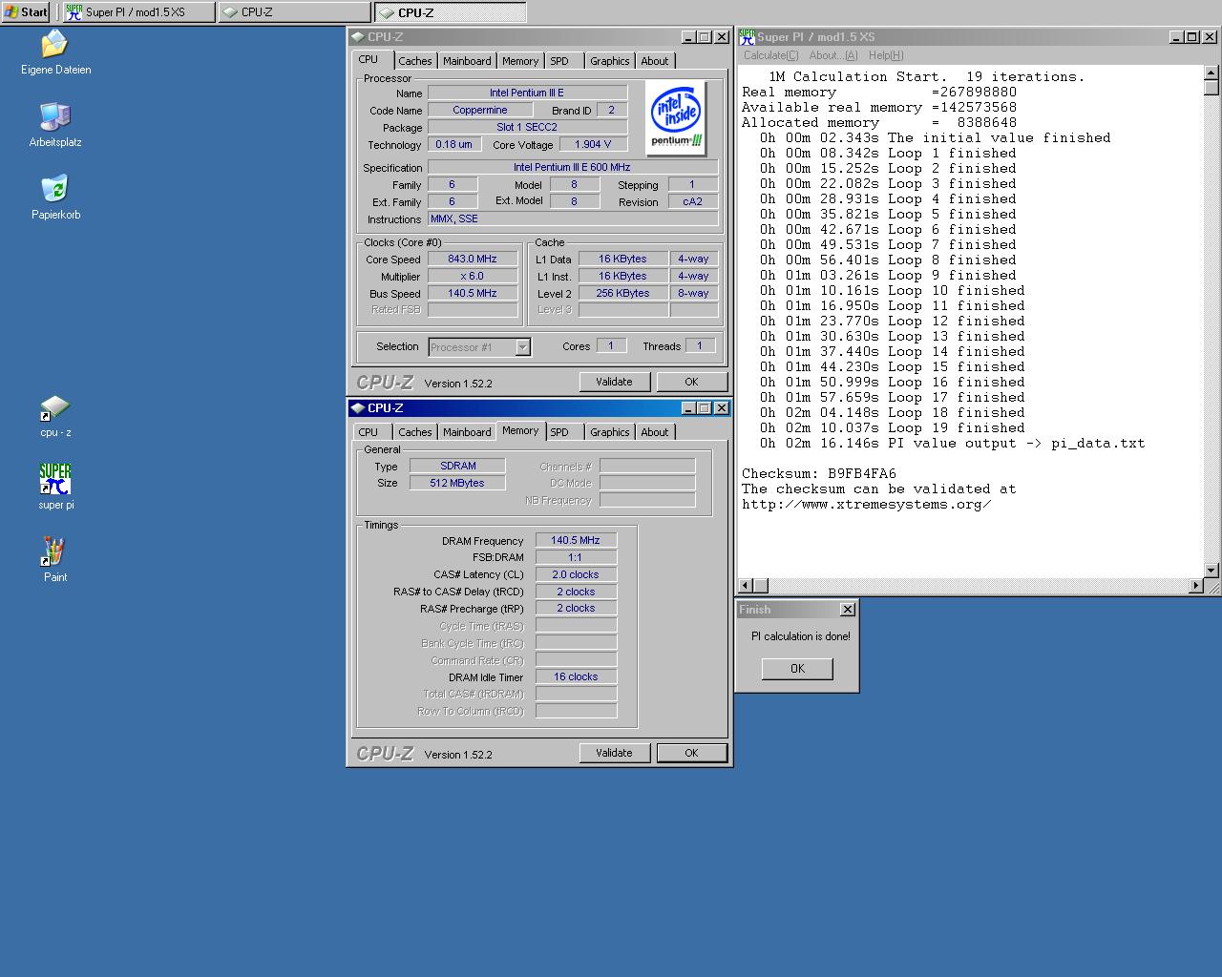Click the Intel Pentium III E name field
1222x977 pixels.
[527, 93]
